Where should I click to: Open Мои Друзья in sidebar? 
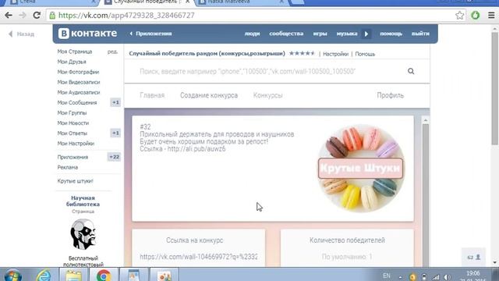[x=72, y=62]
